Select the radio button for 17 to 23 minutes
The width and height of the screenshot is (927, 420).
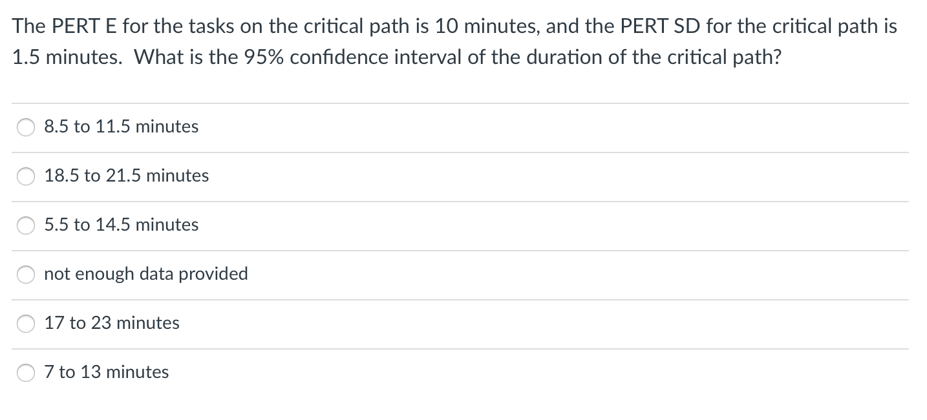click(x=25, y=324)
